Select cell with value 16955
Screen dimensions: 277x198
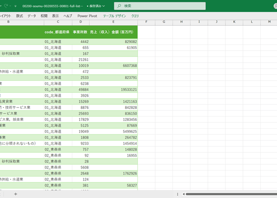(x=113, y=155)
